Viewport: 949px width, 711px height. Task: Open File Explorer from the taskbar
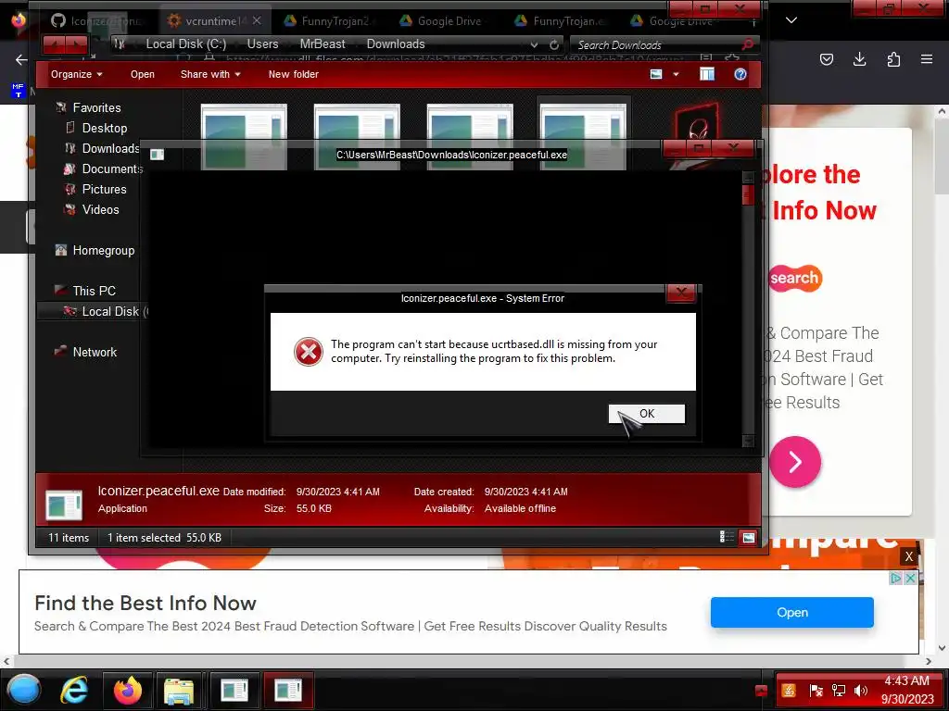[179, 691]
